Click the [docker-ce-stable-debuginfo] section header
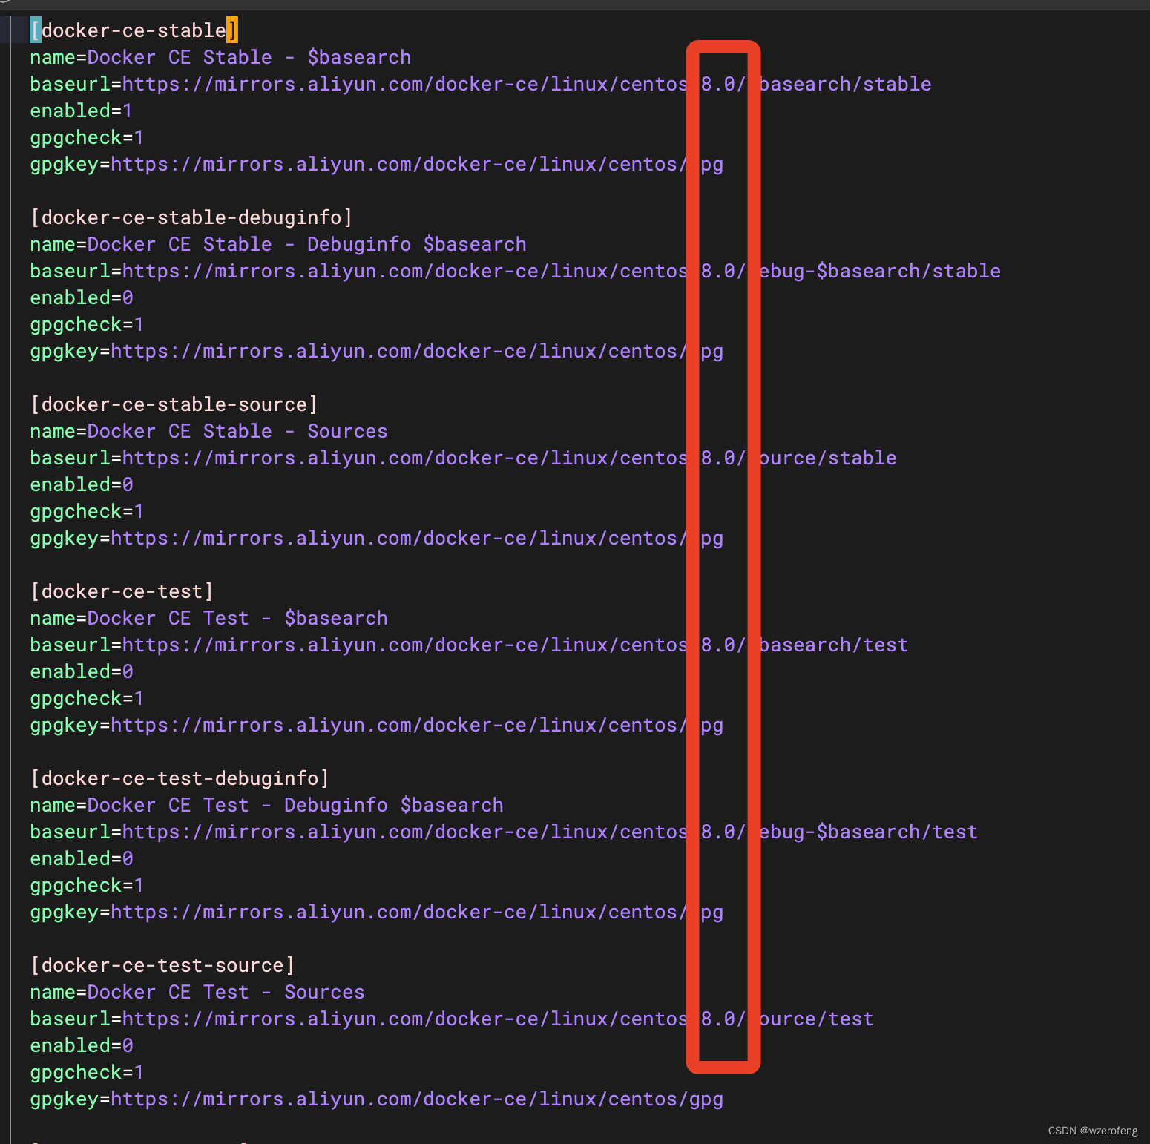The width and height of the screenshot is (1150, 1144). [x=191, y=217]
